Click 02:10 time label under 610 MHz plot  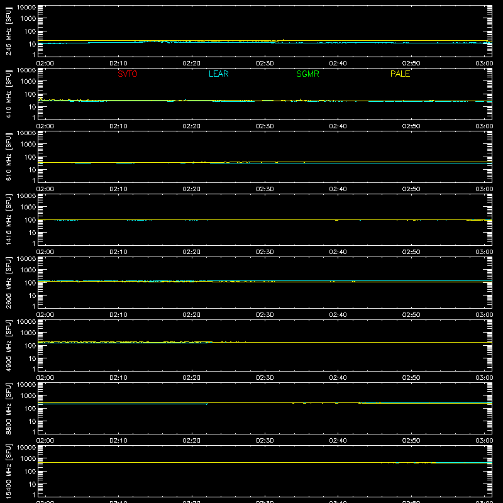tap(118, 189)
